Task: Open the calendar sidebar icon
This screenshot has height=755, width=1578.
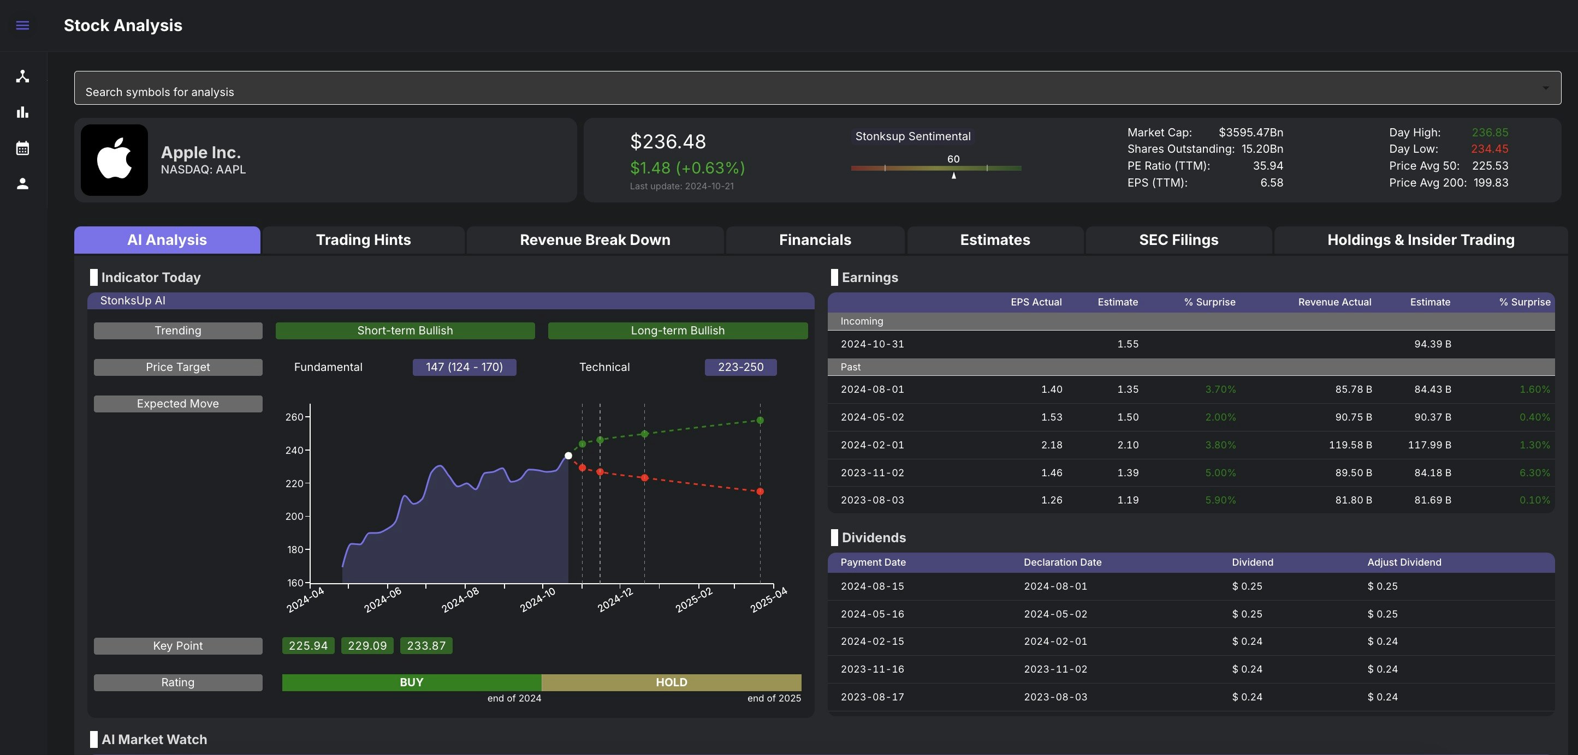Action: coord(23,148)
